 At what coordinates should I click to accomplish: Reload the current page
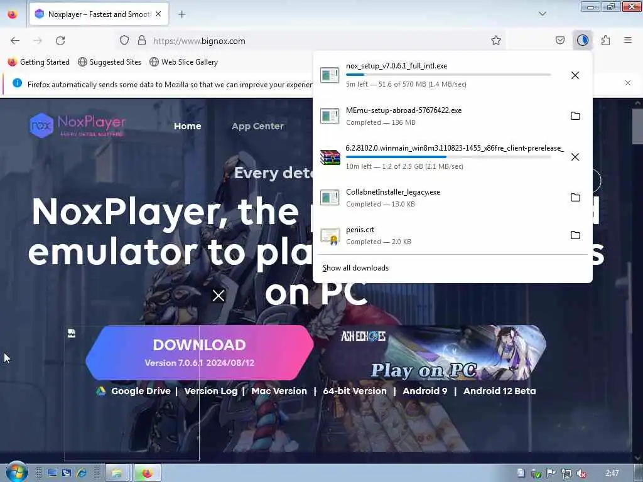click(x=60, y=41)
